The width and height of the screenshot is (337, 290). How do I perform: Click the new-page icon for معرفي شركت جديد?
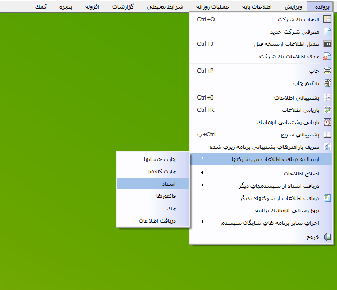327,32
